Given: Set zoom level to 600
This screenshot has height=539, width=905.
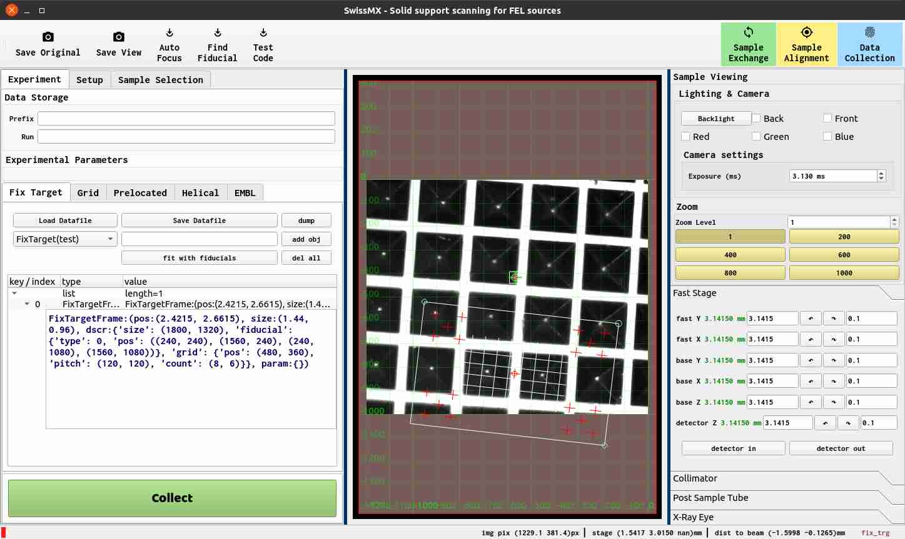Looking at the screenshot, I should (844, 255).
